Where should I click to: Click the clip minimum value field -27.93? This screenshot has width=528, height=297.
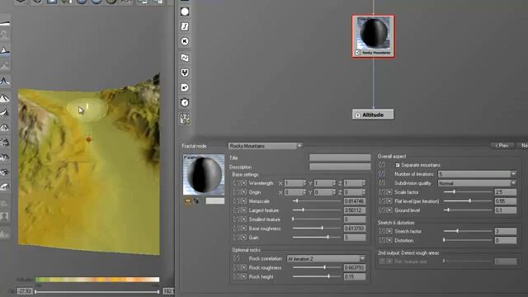click(x=25, y=291)
